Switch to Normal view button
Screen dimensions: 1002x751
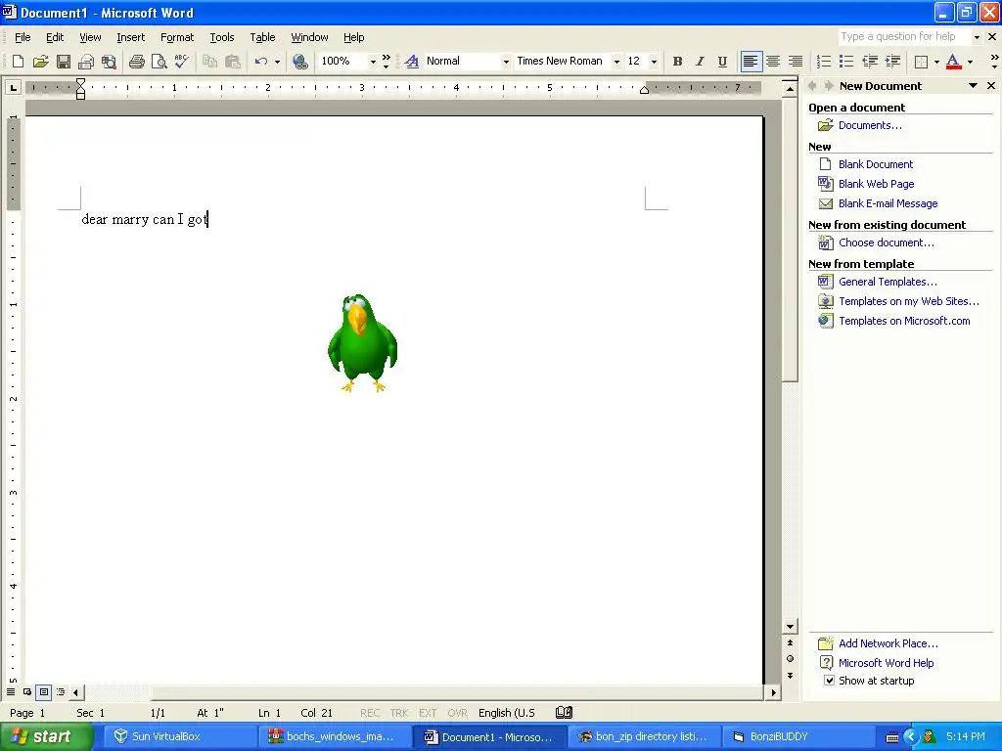pos(11,691)
